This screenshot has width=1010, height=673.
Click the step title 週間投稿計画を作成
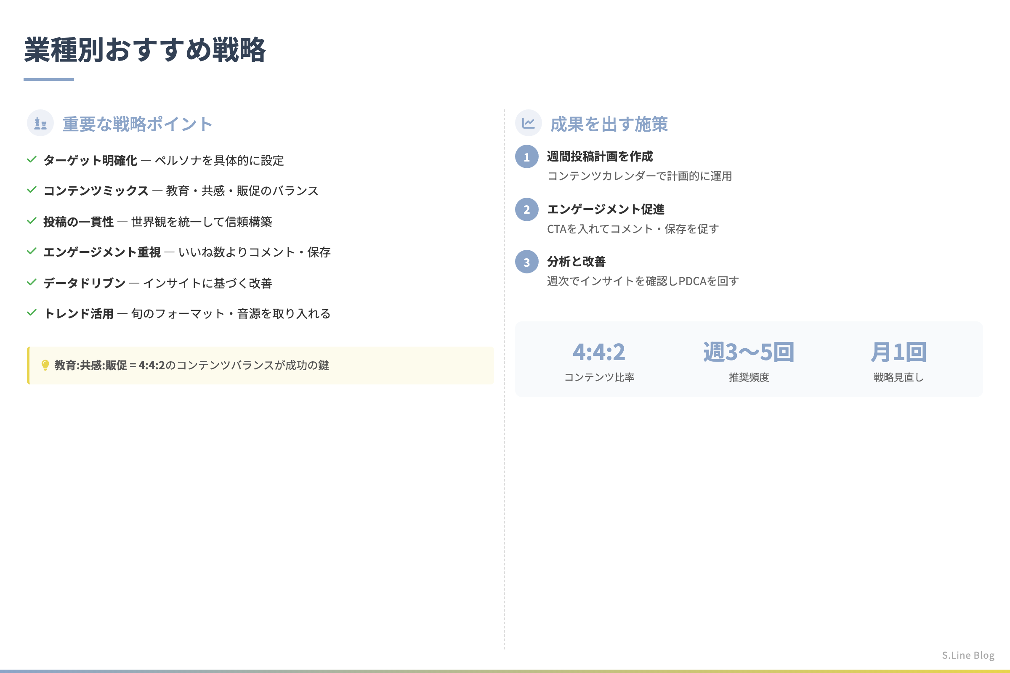click(x=600, y=156)
